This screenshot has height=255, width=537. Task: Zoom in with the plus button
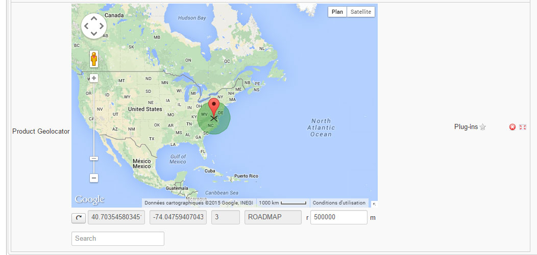point(94,78)
